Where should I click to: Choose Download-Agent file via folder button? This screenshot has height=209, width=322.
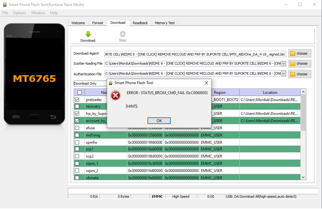tap(300, 54)
